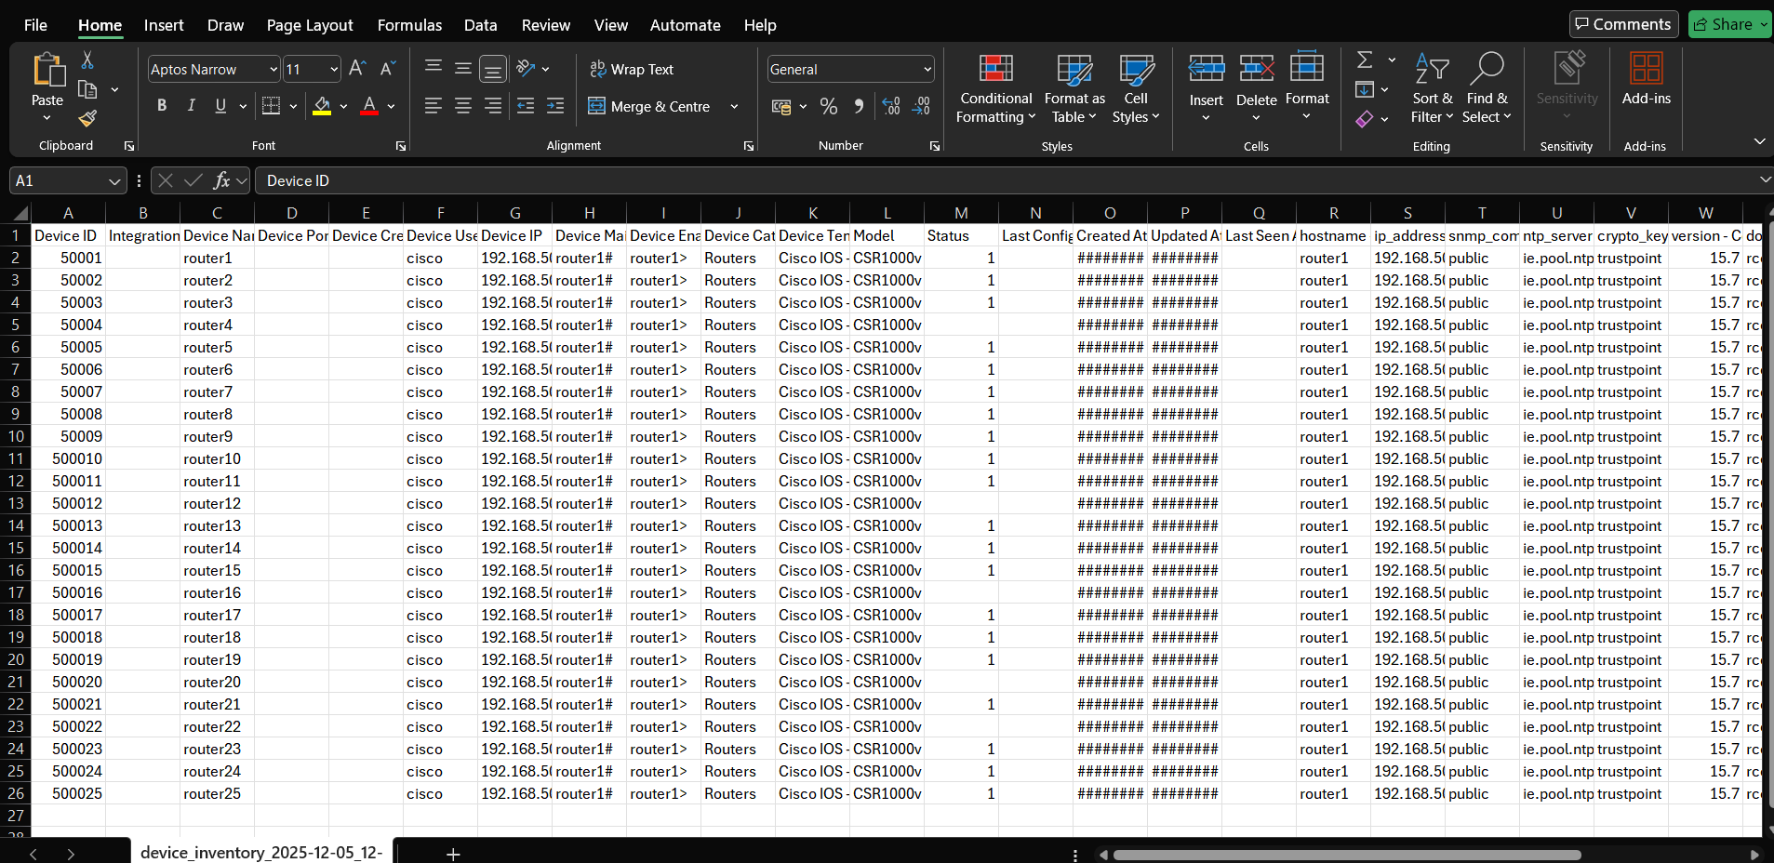Image resolution: width=1774 pixels, height=863 pixels.
Task: Increase the cell indent
Action: 555,106
